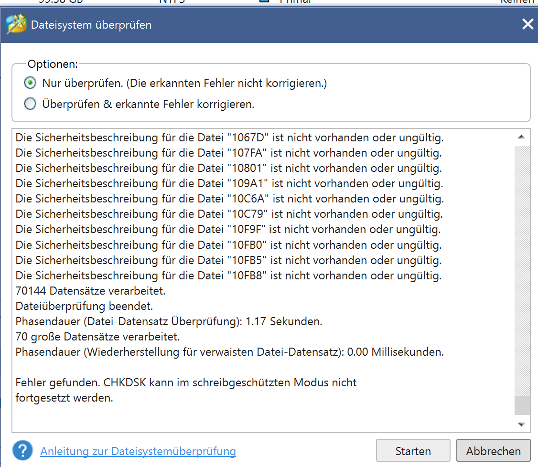
Task: Click the blue question mark help icon
Action: 23,451
